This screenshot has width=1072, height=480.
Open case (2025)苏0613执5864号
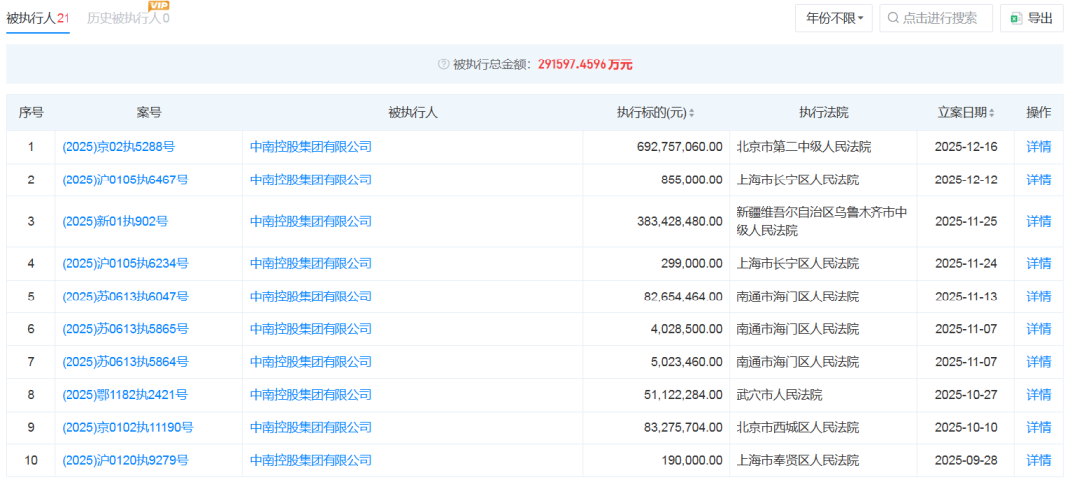tap(125, 362)
